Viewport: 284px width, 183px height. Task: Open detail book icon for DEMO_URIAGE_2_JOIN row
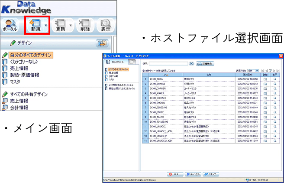[265, 141]
